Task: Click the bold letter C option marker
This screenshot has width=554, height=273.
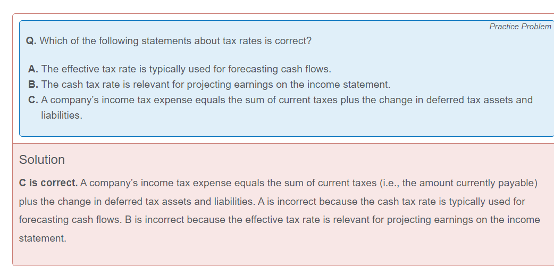Action: pyautogui.click(x=33, y=100)
